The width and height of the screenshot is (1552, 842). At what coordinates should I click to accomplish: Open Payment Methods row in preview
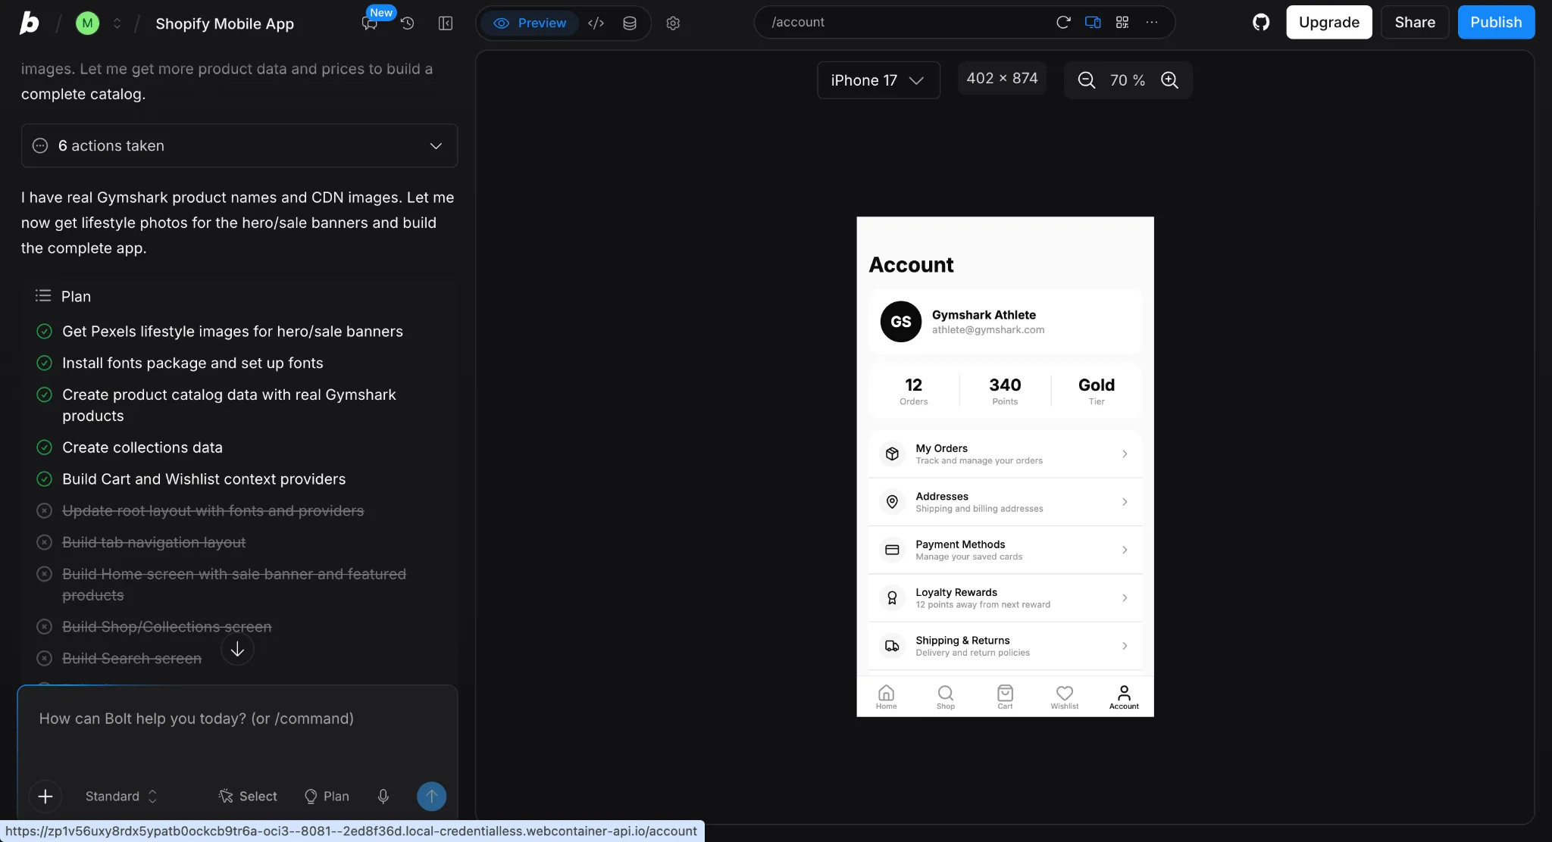[1005, 550]
